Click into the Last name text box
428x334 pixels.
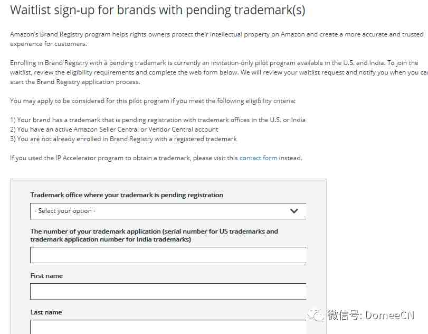pos(168,327)
